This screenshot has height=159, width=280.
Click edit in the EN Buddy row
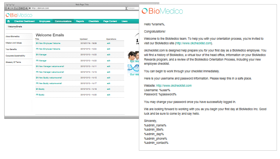[x=109, y=89]
